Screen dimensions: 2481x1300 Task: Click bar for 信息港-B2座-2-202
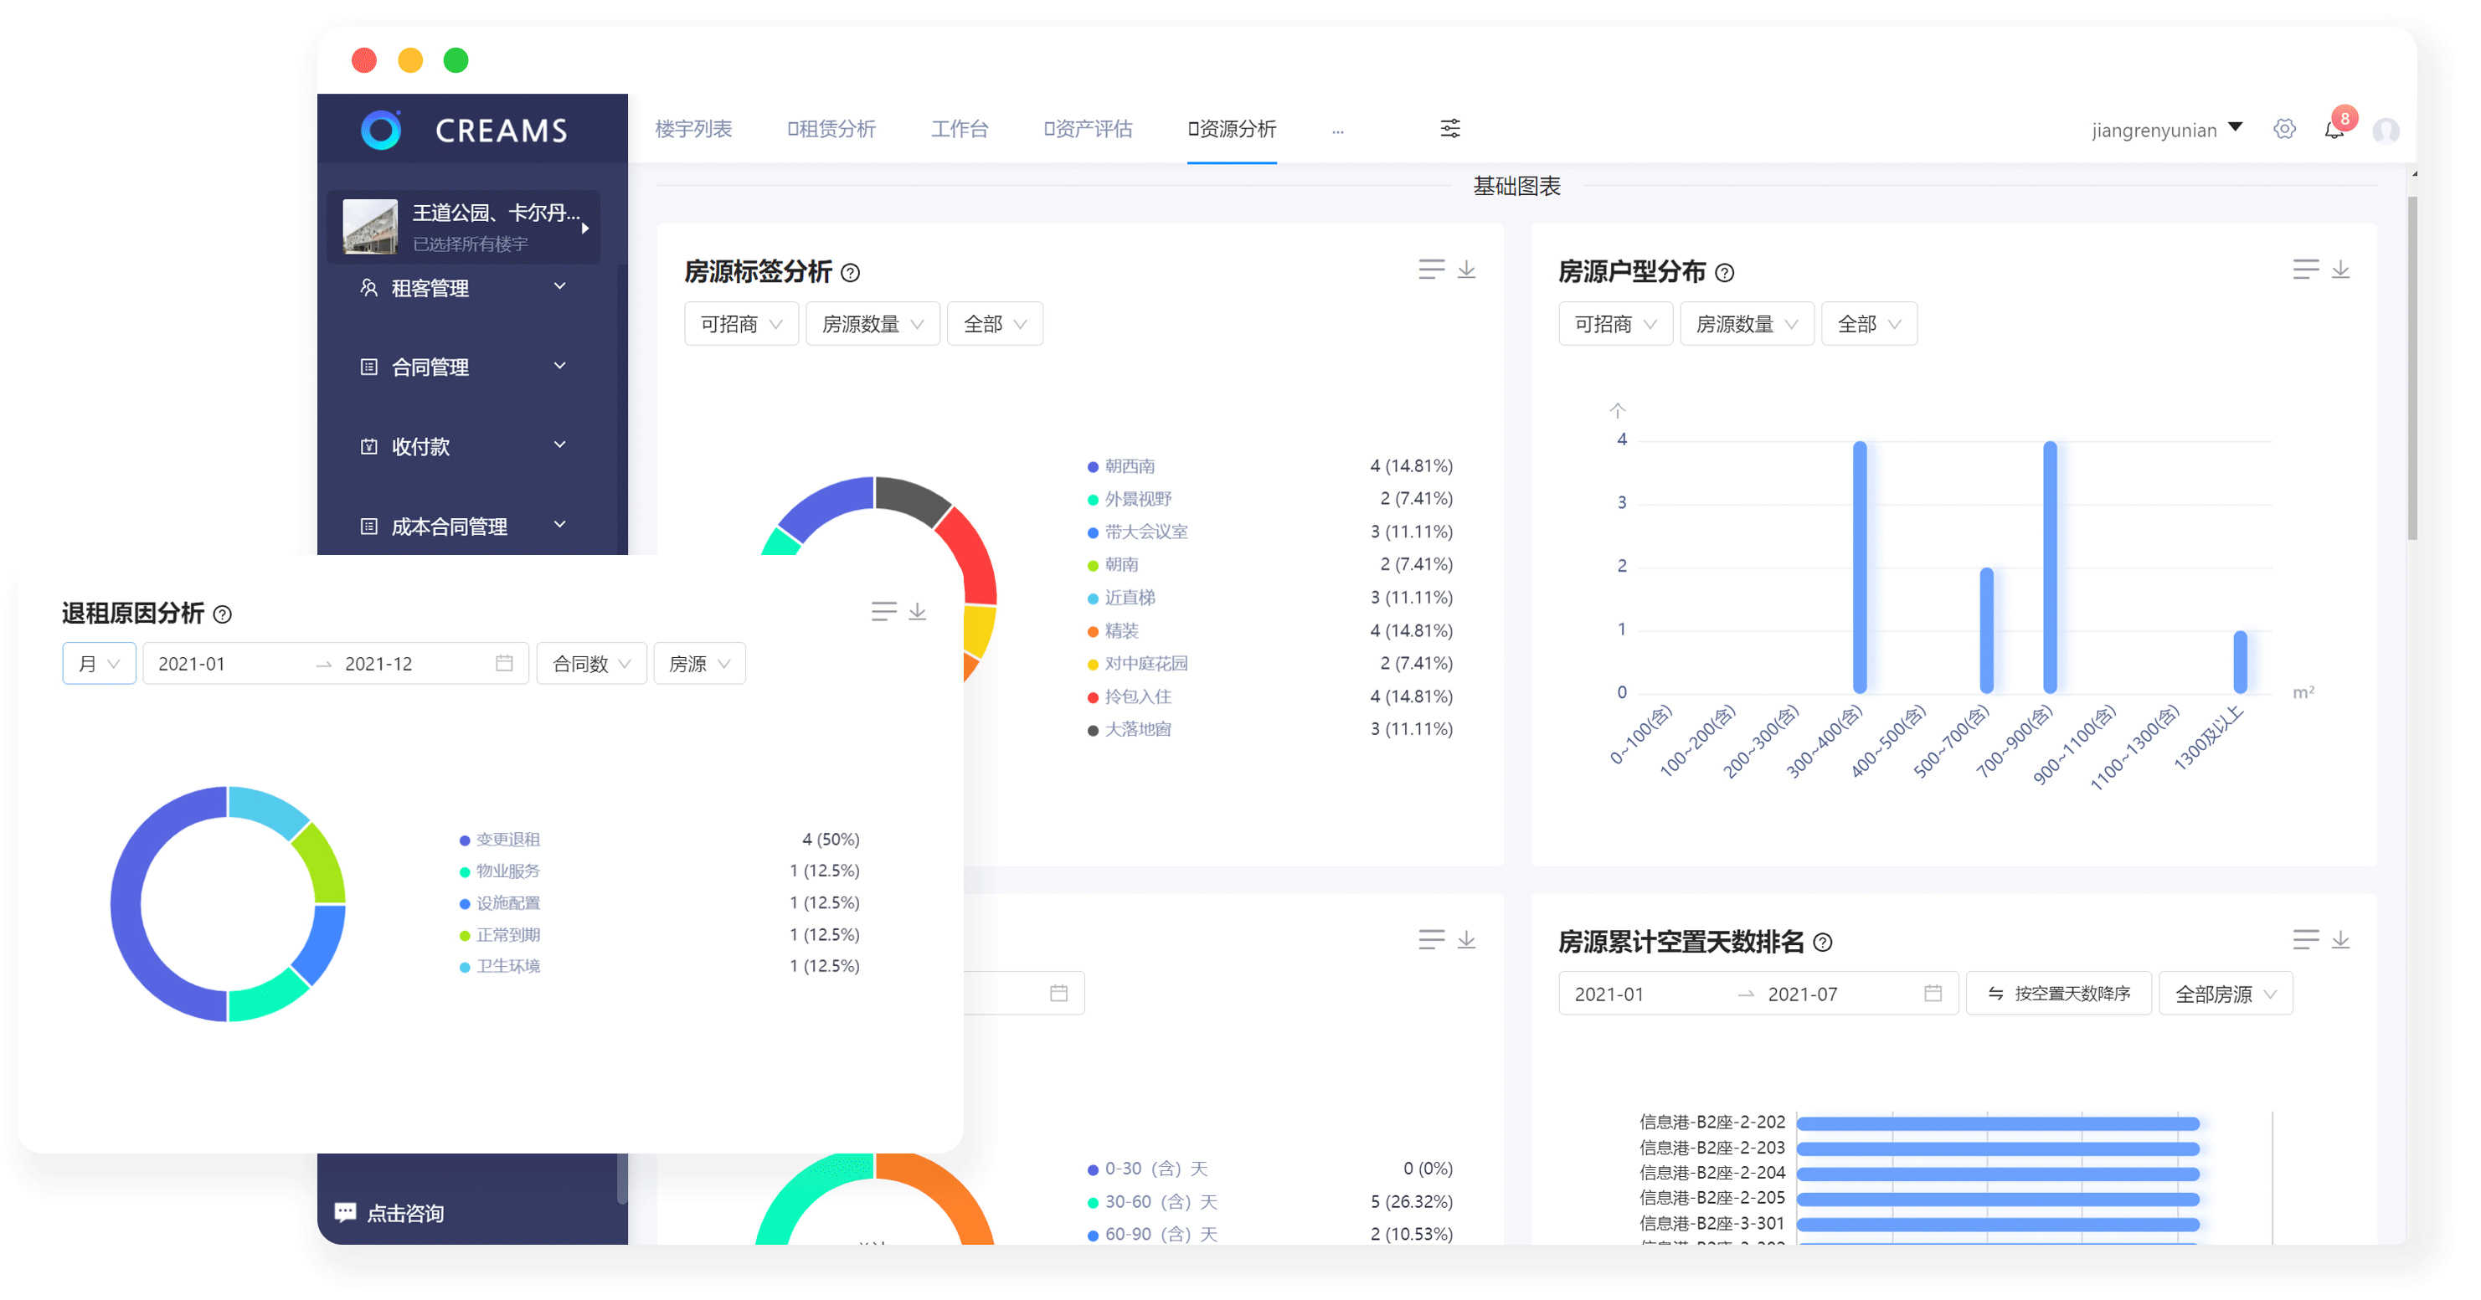1999,1123
